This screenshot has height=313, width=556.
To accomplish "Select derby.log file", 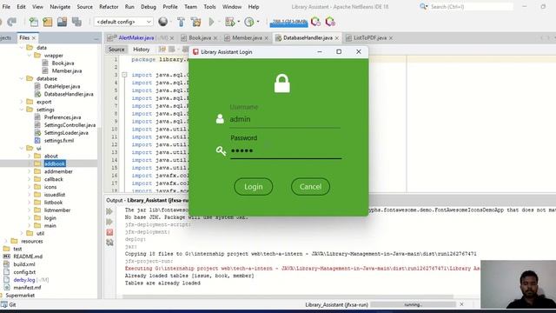I will (x=23, y=280).
